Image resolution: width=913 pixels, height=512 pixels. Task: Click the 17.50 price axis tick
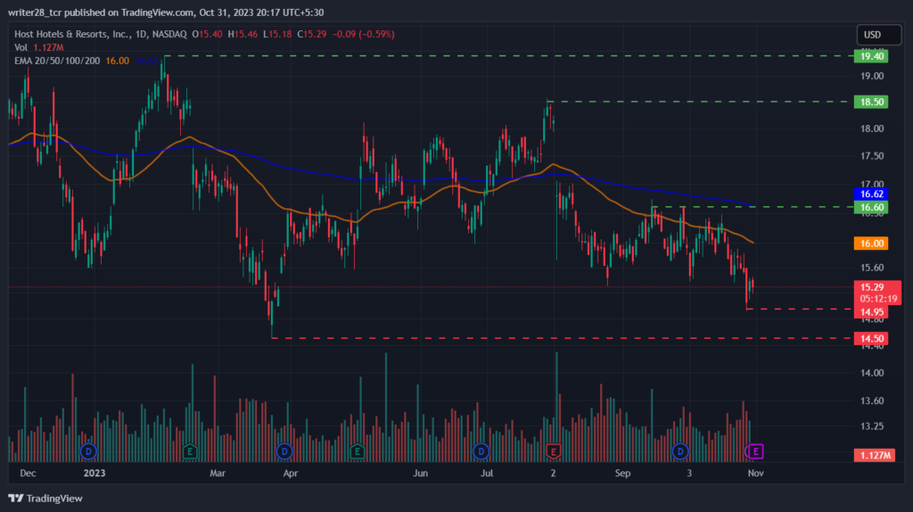click(x=872, y=156)
